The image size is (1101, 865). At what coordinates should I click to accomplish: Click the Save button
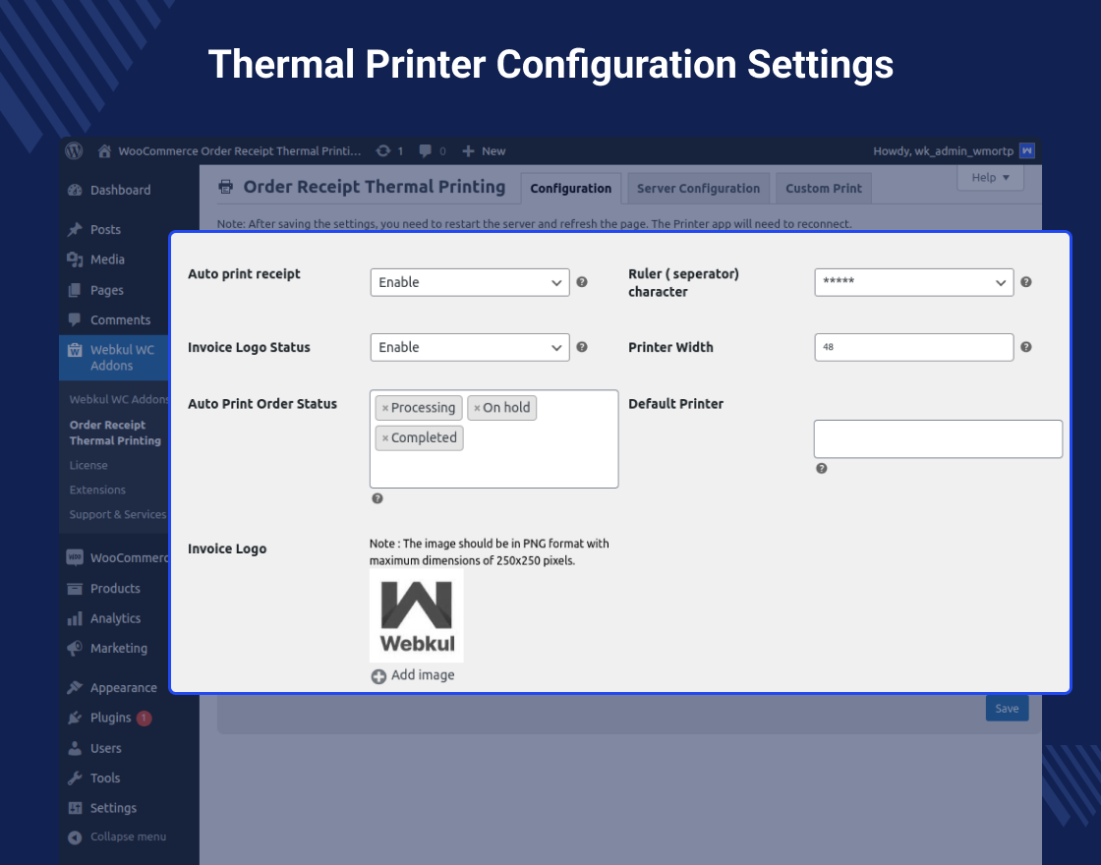(x=1007, y=708)
